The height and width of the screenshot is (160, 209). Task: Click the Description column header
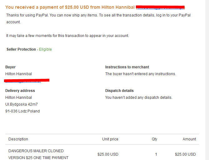coord(18,139)
